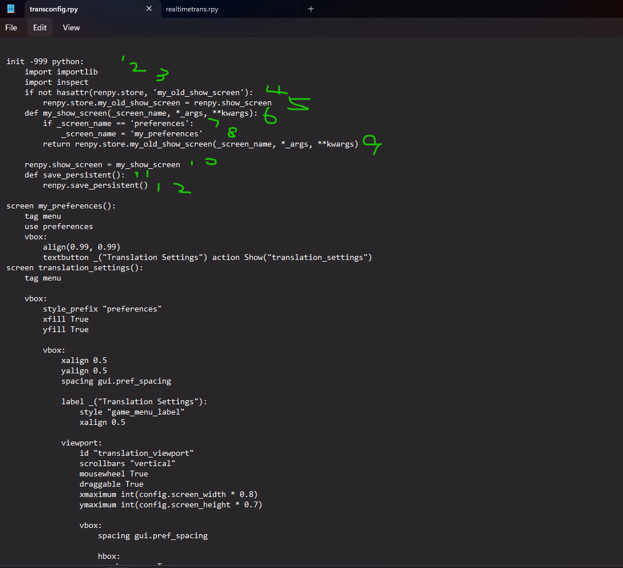Click the 'import importlib' line
Viewport: 623px width, 568px height.
(61, 72)
